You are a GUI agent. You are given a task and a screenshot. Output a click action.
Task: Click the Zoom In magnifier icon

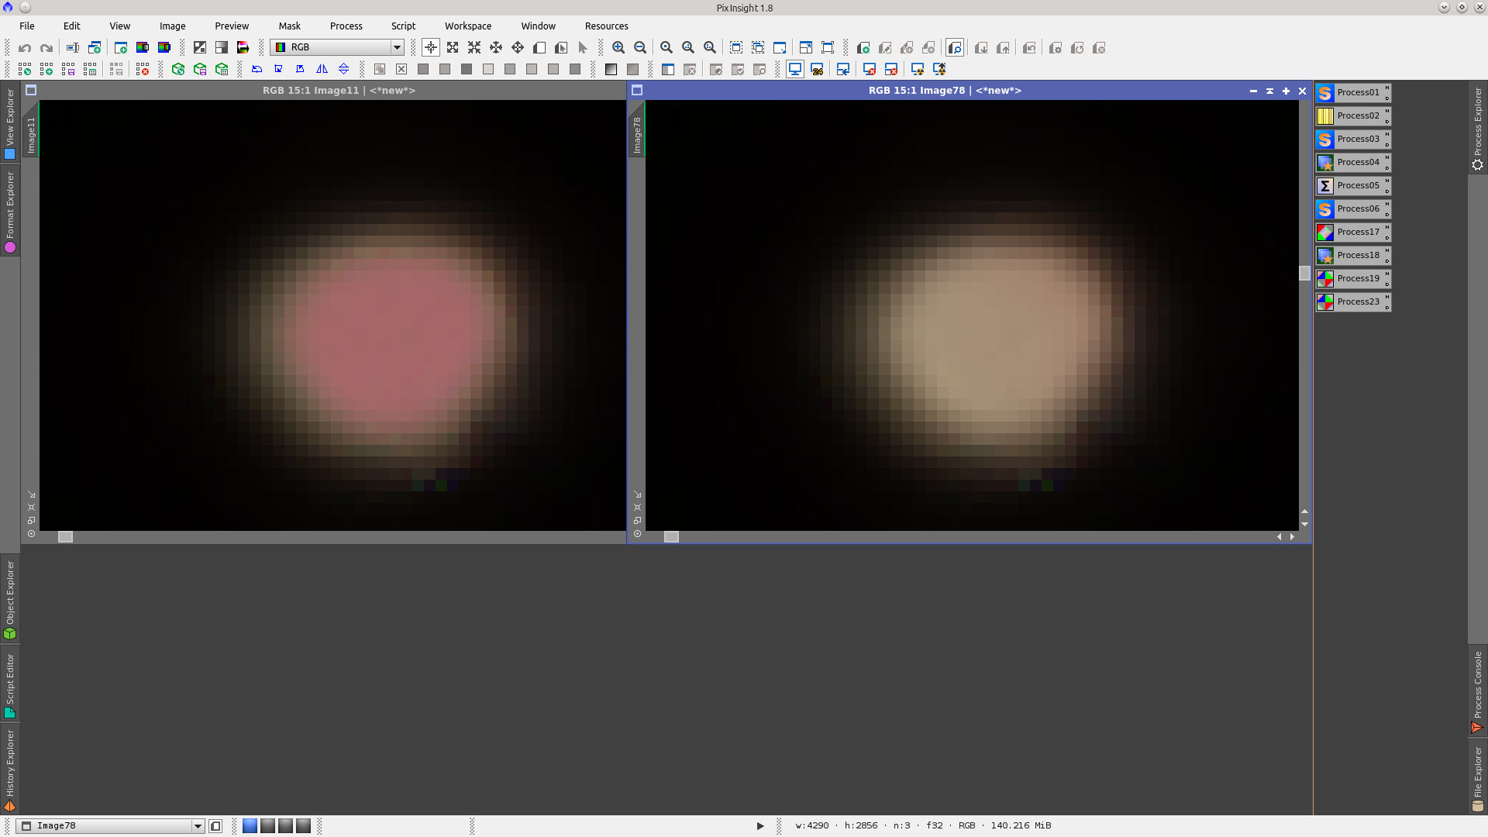(x=618, y=48)
